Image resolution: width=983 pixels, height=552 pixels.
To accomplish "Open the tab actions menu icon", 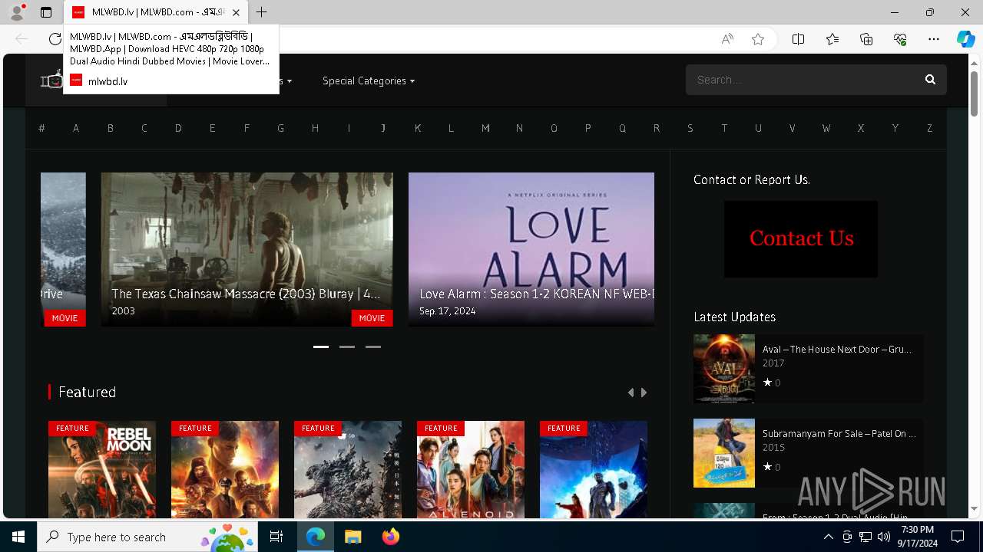I will tap(46, 12).
